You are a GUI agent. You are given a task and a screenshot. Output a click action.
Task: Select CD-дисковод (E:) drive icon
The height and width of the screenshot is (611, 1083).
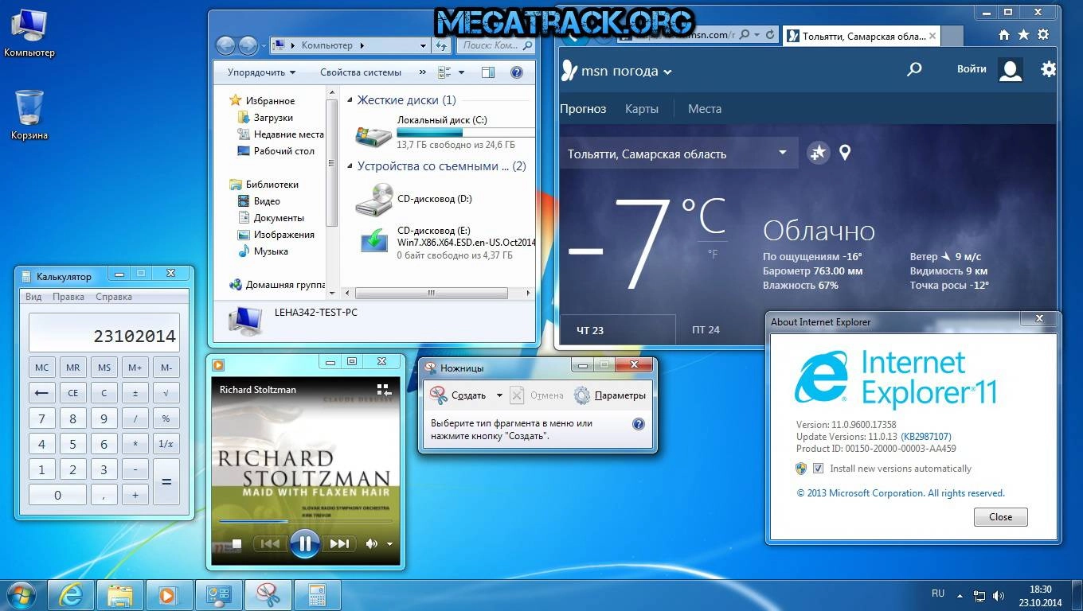coord(373,240)
